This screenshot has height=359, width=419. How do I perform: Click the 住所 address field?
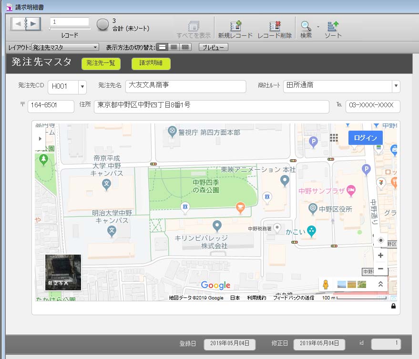211,106
